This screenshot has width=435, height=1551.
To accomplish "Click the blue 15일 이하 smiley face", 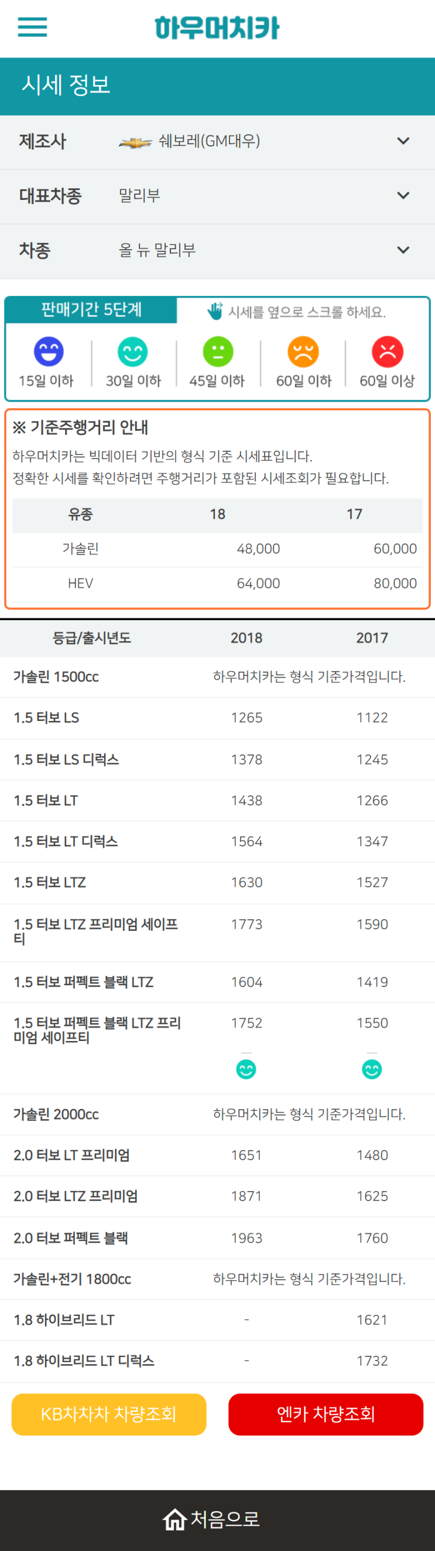I will point(49,352).
